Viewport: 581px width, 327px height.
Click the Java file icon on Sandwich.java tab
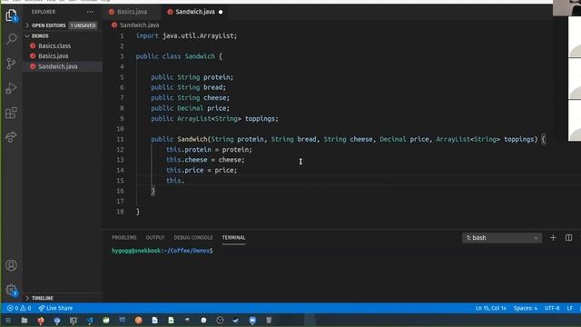pyautogui.click(x=170, y=12)
